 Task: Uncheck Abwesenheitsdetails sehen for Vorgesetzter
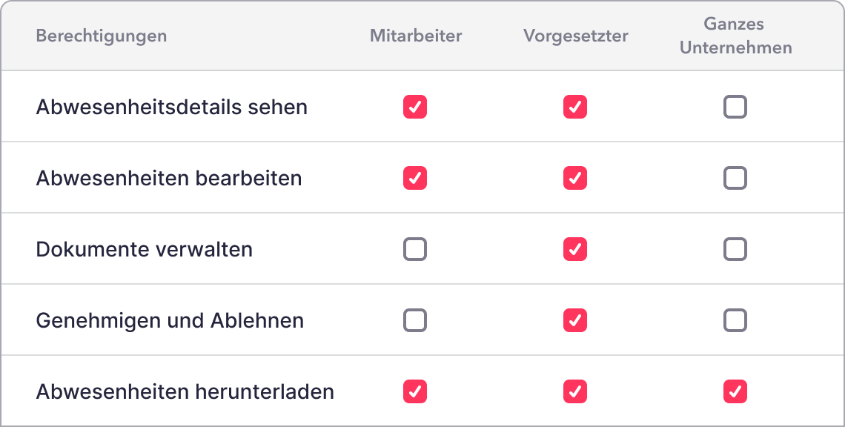tap(575, 107)
